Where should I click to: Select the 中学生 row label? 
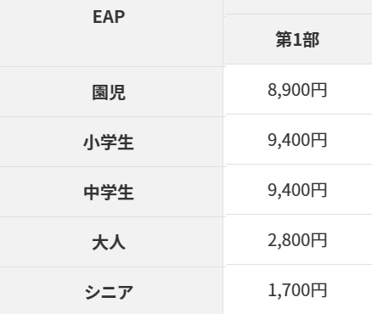click(x=111, y=192)
